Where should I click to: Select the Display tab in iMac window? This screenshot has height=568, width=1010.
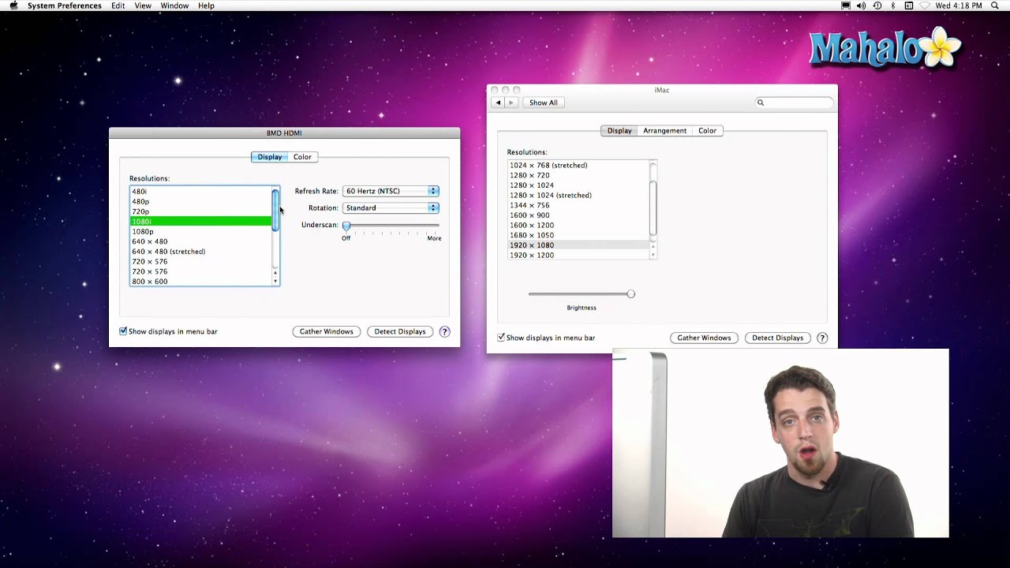coord(619,131)
